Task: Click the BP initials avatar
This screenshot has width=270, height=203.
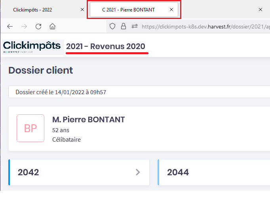Action: click(30, 128)
